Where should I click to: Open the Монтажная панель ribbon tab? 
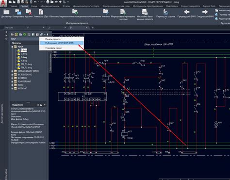coord(50,6)
